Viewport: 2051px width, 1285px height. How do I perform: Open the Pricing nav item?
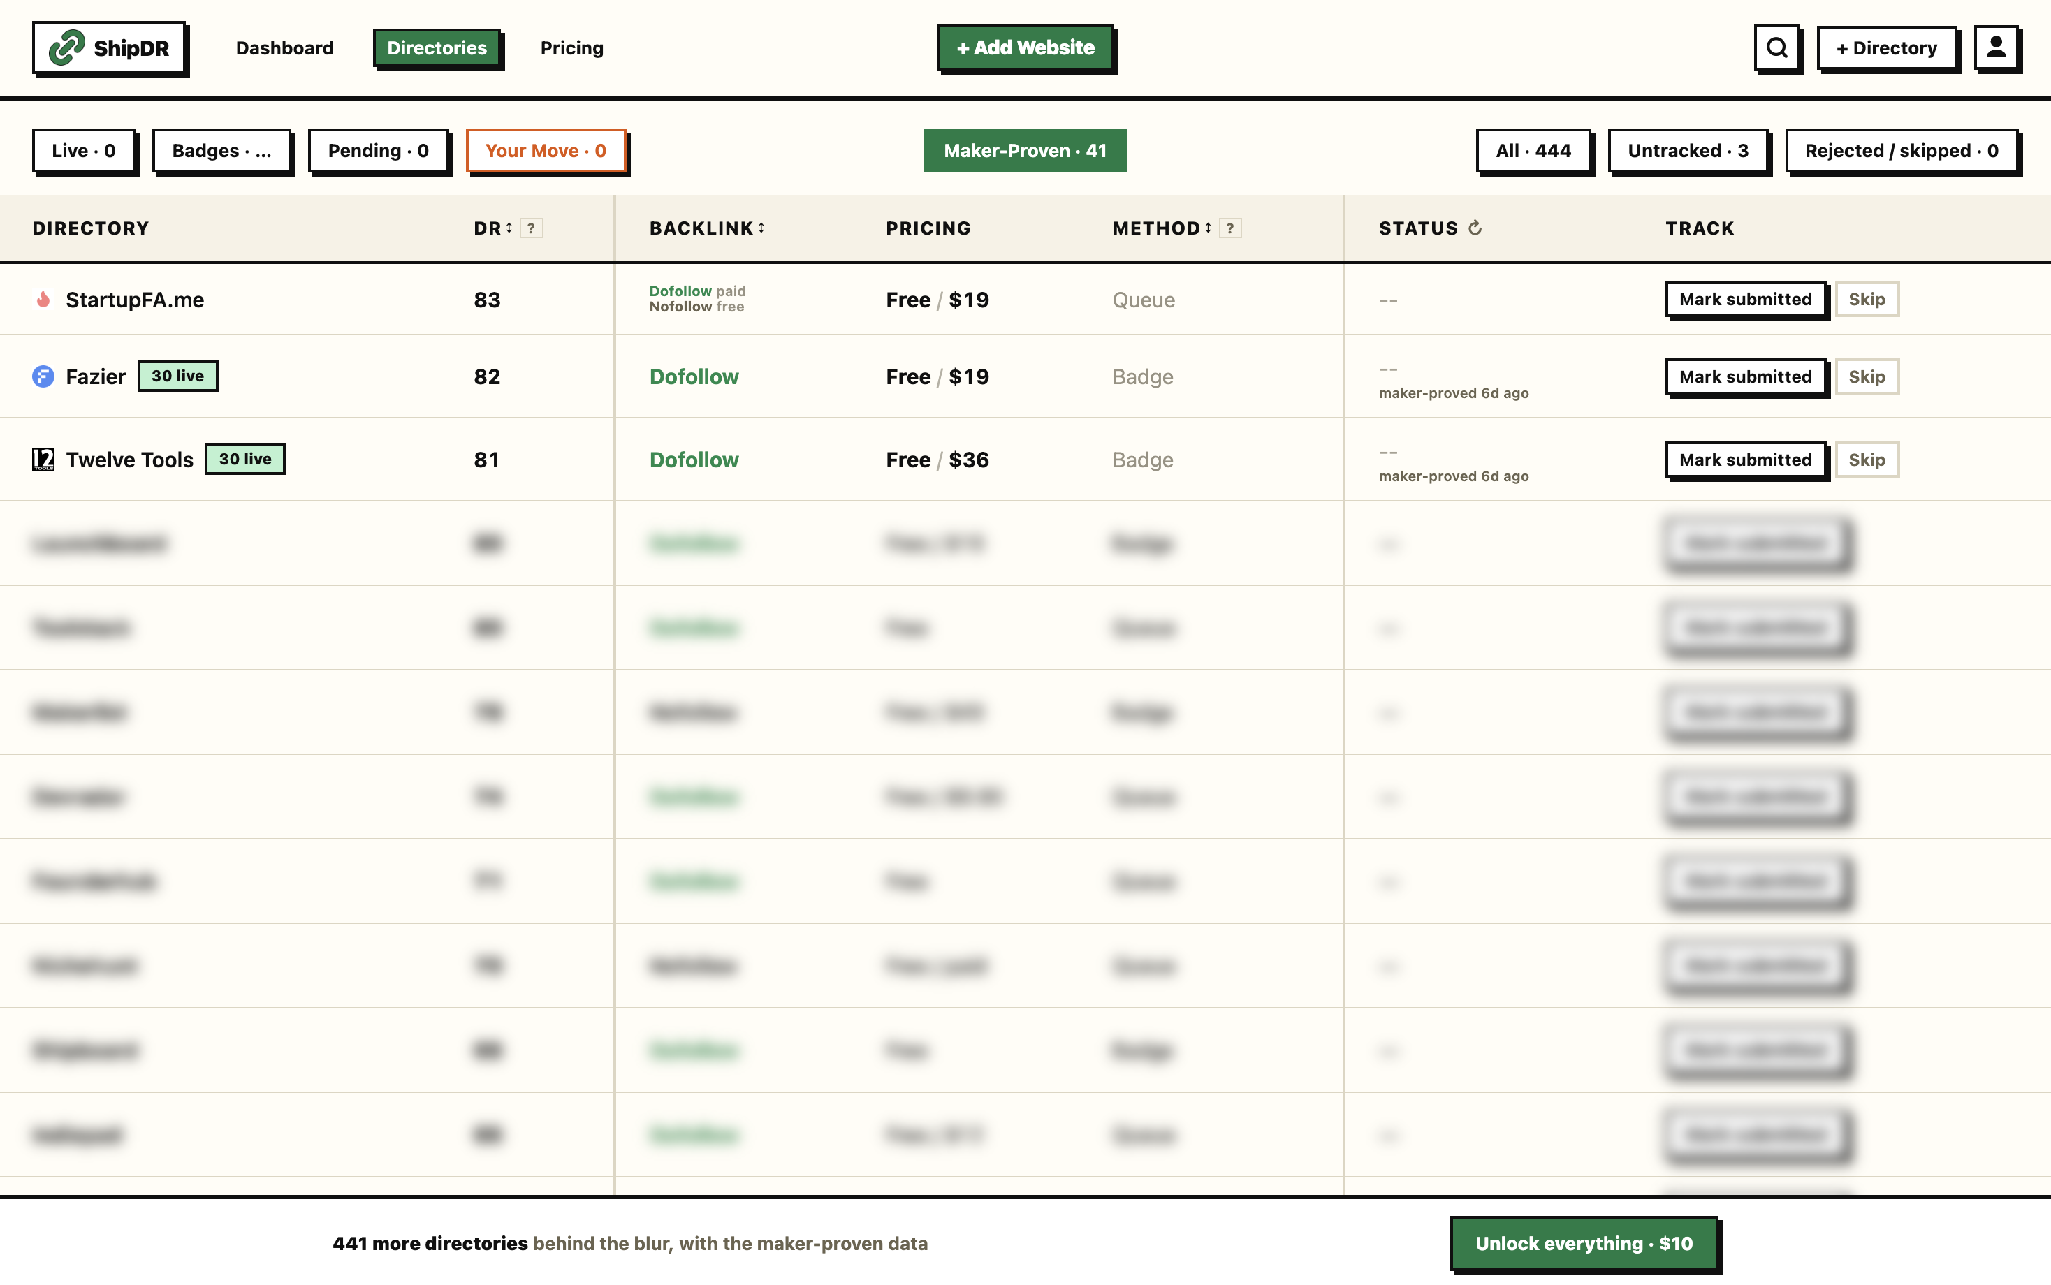coord(572,47)
